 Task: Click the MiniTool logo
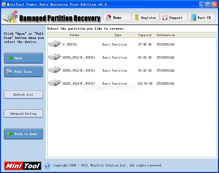tap(23, 166)
